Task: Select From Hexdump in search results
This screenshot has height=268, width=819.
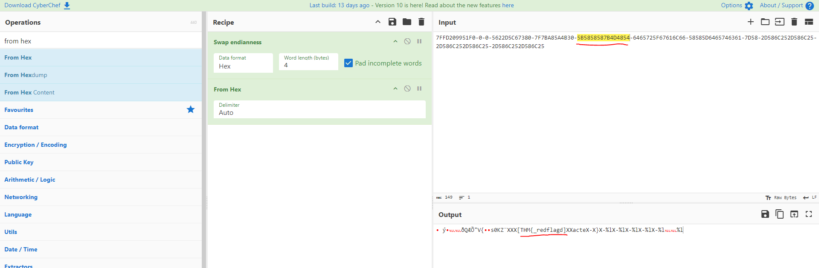Action: 26,75
